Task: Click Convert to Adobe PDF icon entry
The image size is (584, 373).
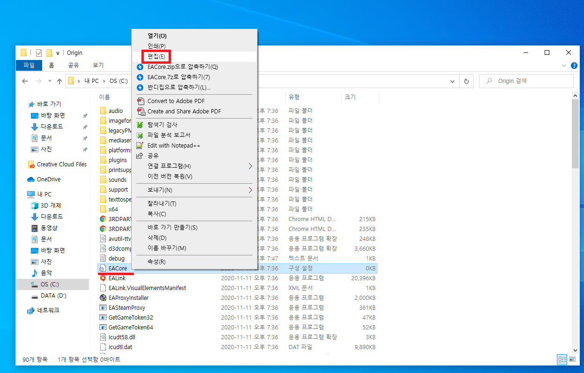Action: [x=140, y=101]
